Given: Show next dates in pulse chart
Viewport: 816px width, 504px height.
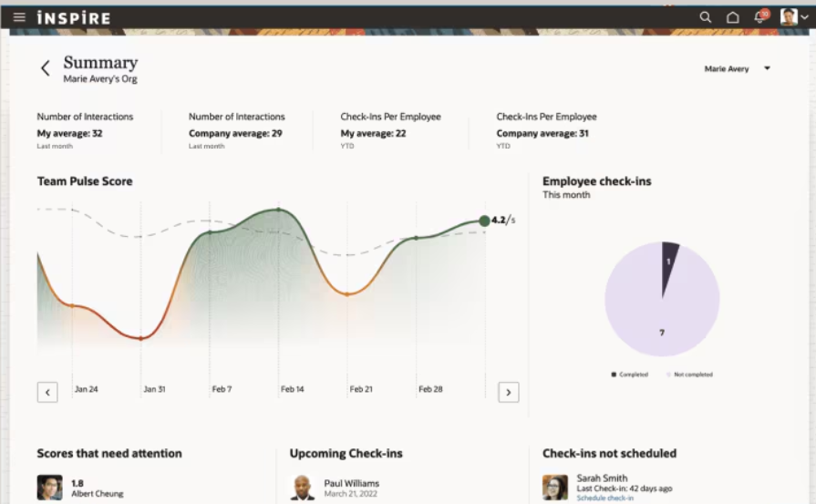Looking at the screenshot, I should click(509, 392).
